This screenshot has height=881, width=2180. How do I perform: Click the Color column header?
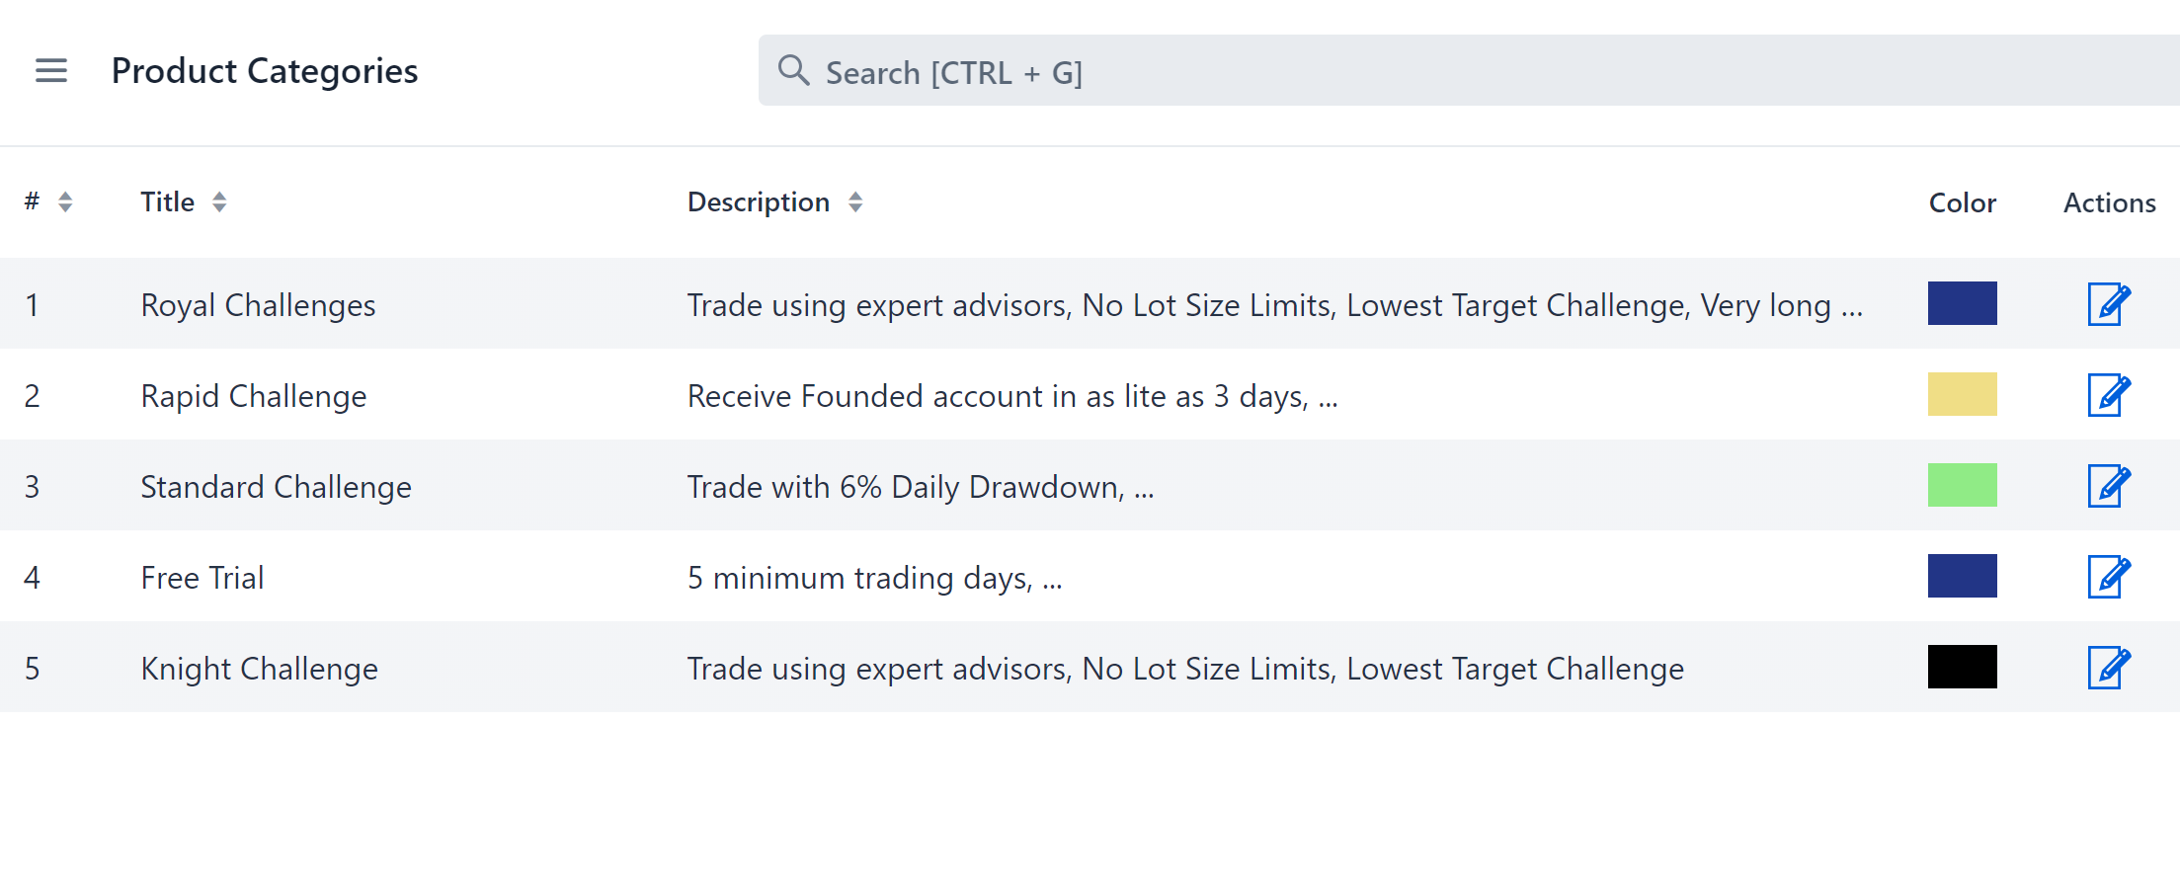point(1962,201)
